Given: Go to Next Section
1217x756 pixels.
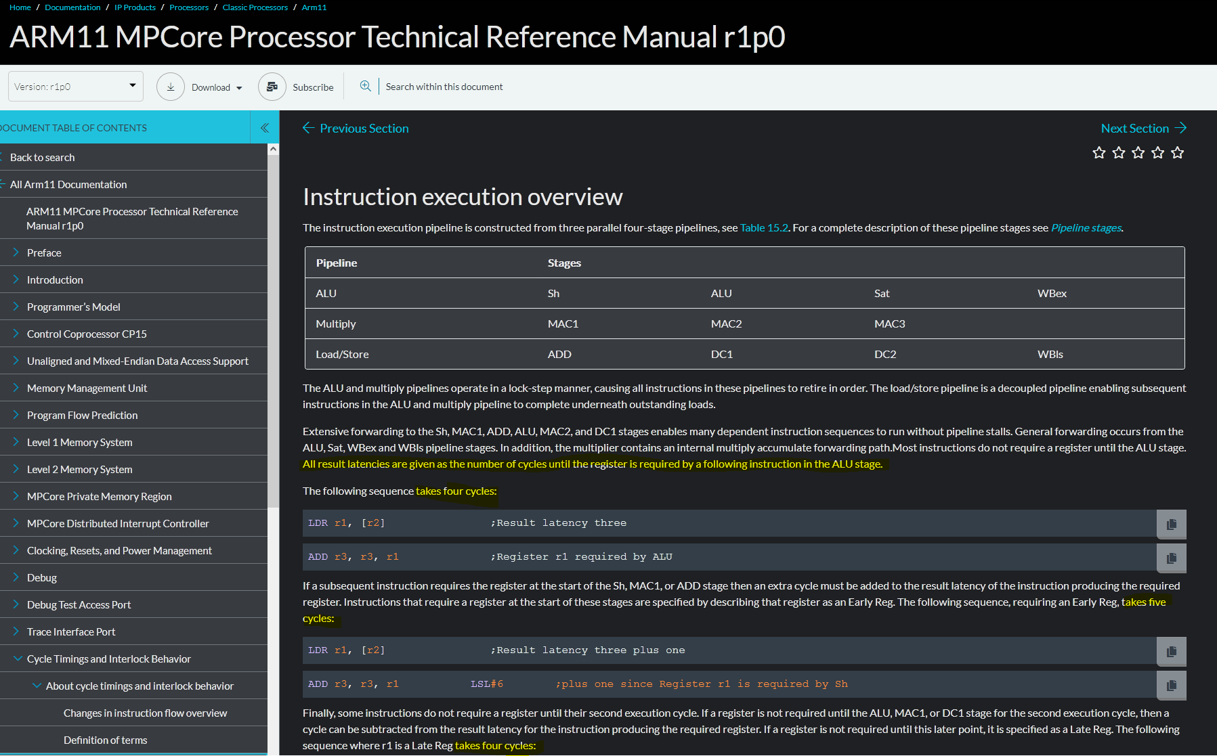Looking at the screenshot, I should 1135,128.
